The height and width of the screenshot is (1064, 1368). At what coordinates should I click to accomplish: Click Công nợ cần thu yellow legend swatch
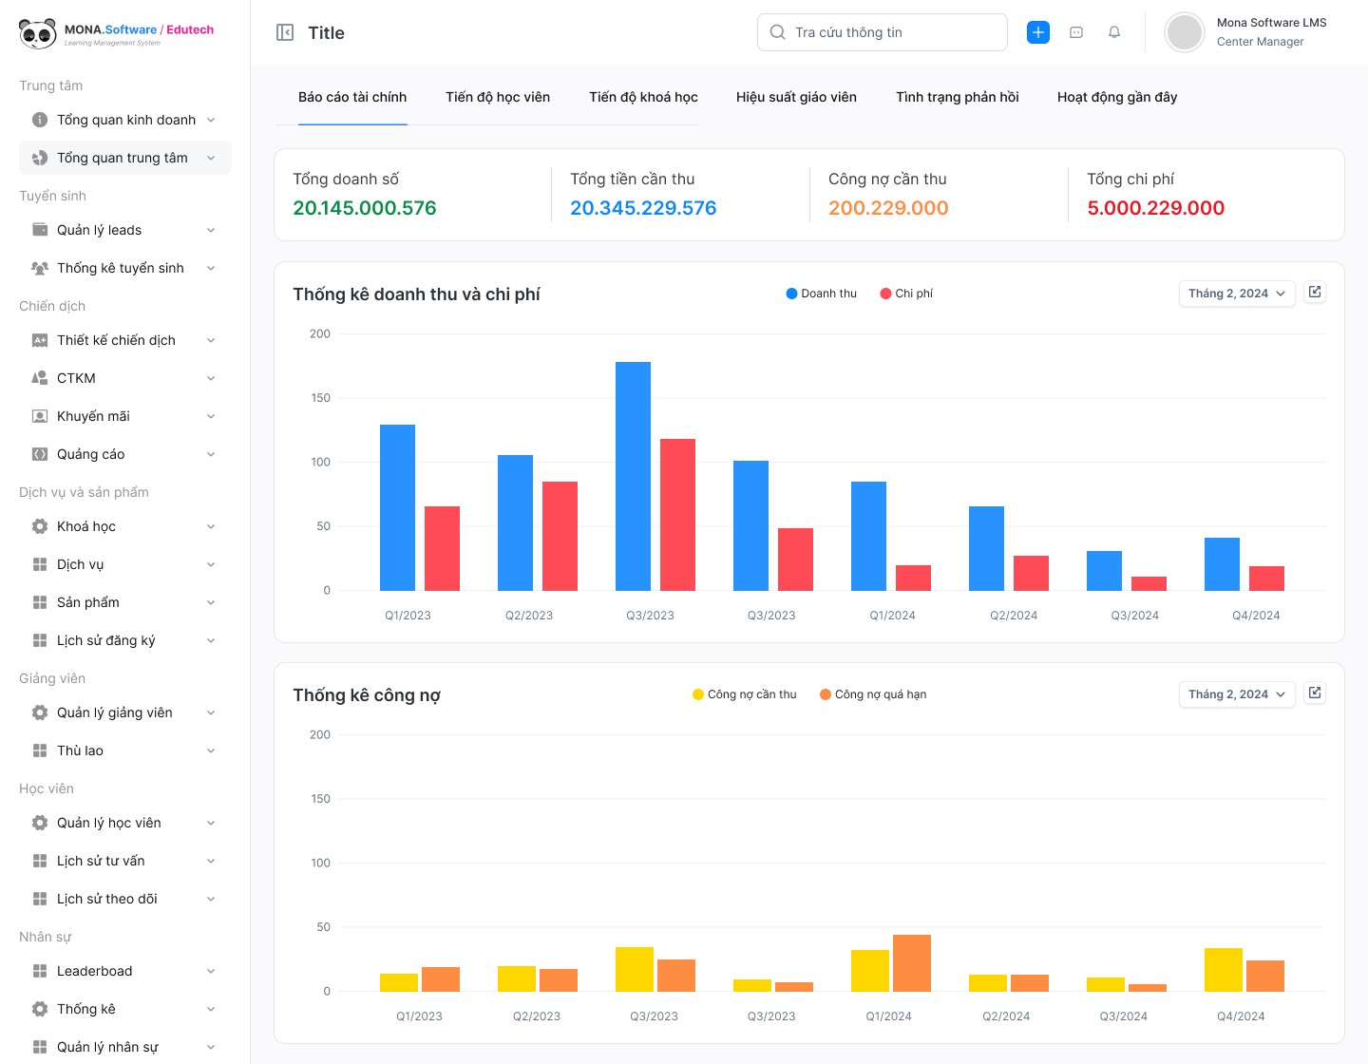pyautogui.click(x=698, y=694)
